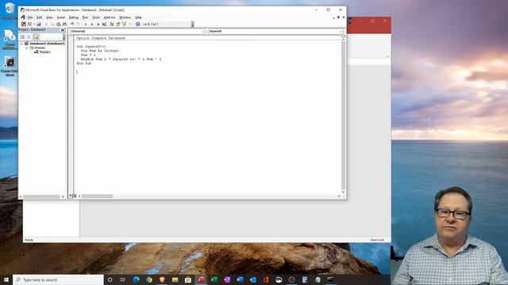Select Module1 in the project tree
The width and height of the screenshot is (508, 285).
click(x=44, y=52)
